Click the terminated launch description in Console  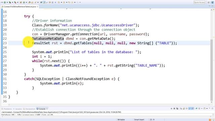click(x=61, y=112)
